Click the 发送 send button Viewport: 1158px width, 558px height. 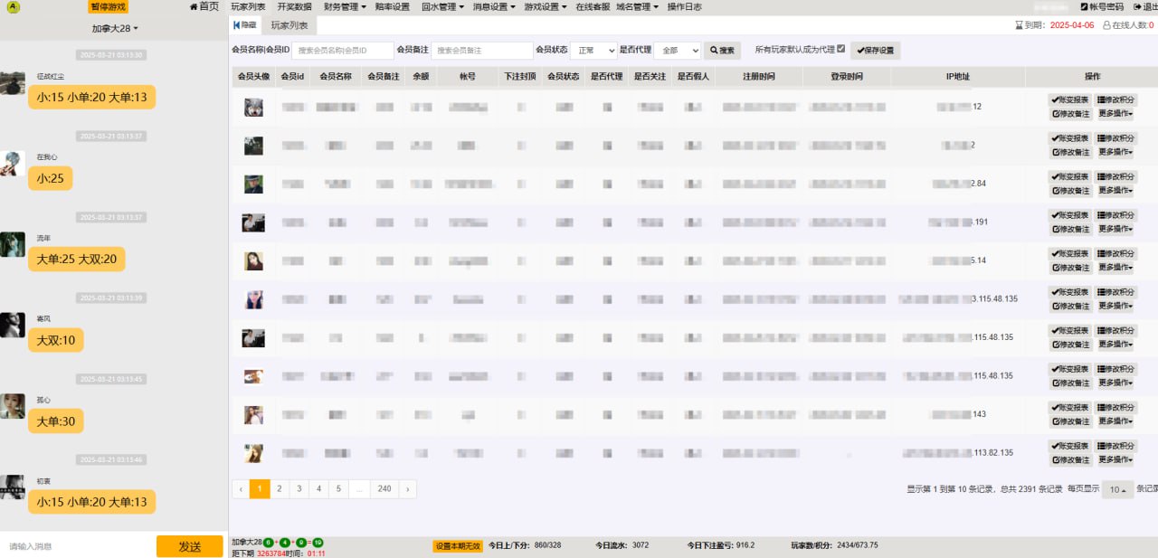(189, 547)
